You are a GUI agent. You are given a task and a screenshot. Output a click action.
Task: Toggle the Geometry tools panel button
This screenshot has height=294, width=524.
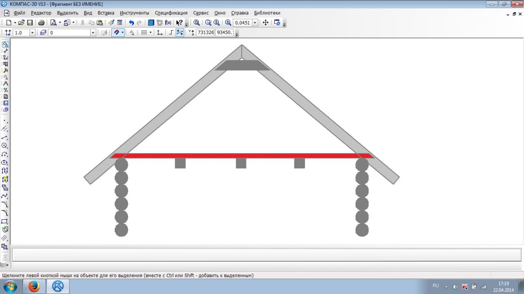click(5, 45)
